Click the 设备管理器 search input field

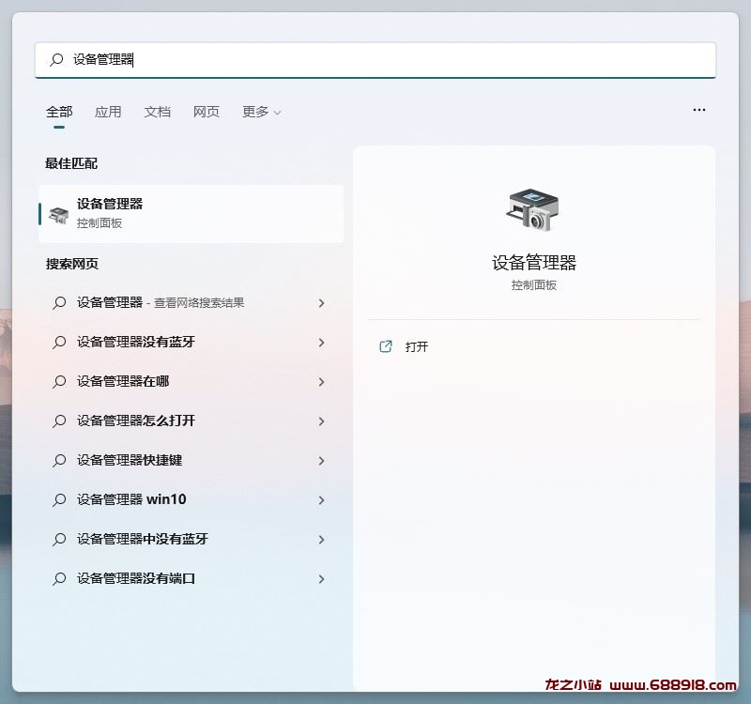point(375,60)
